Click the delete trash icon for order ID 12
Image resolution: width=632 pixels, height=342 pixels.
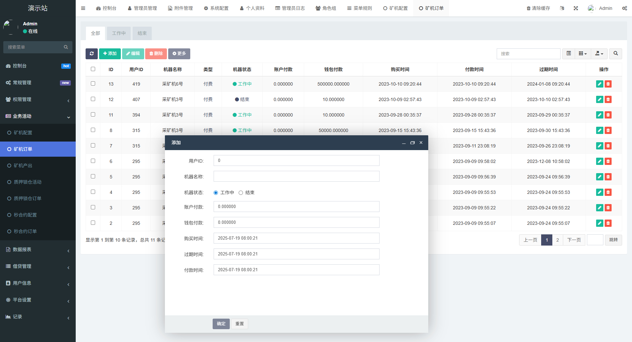tap(608, 99)
